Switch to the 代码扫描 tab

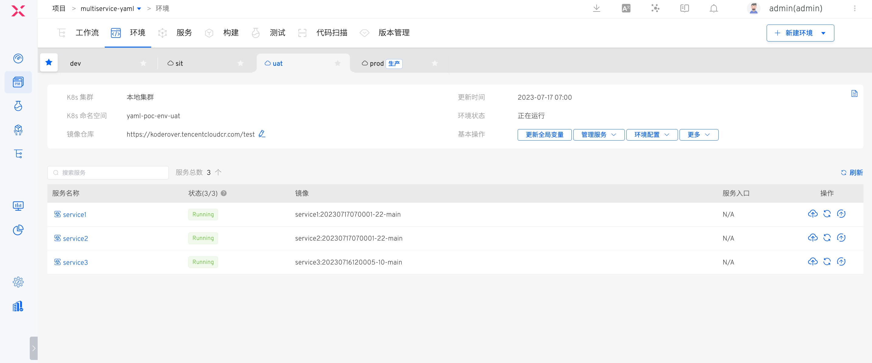[x=323, y=33]
